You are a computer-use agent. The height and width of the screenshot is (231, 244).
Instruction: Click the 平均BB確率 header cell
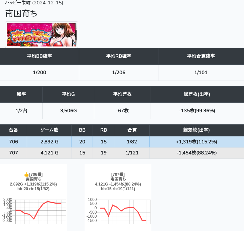point(39,56)
